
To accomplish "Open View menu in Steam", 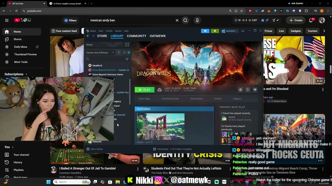I will (101, 31).
